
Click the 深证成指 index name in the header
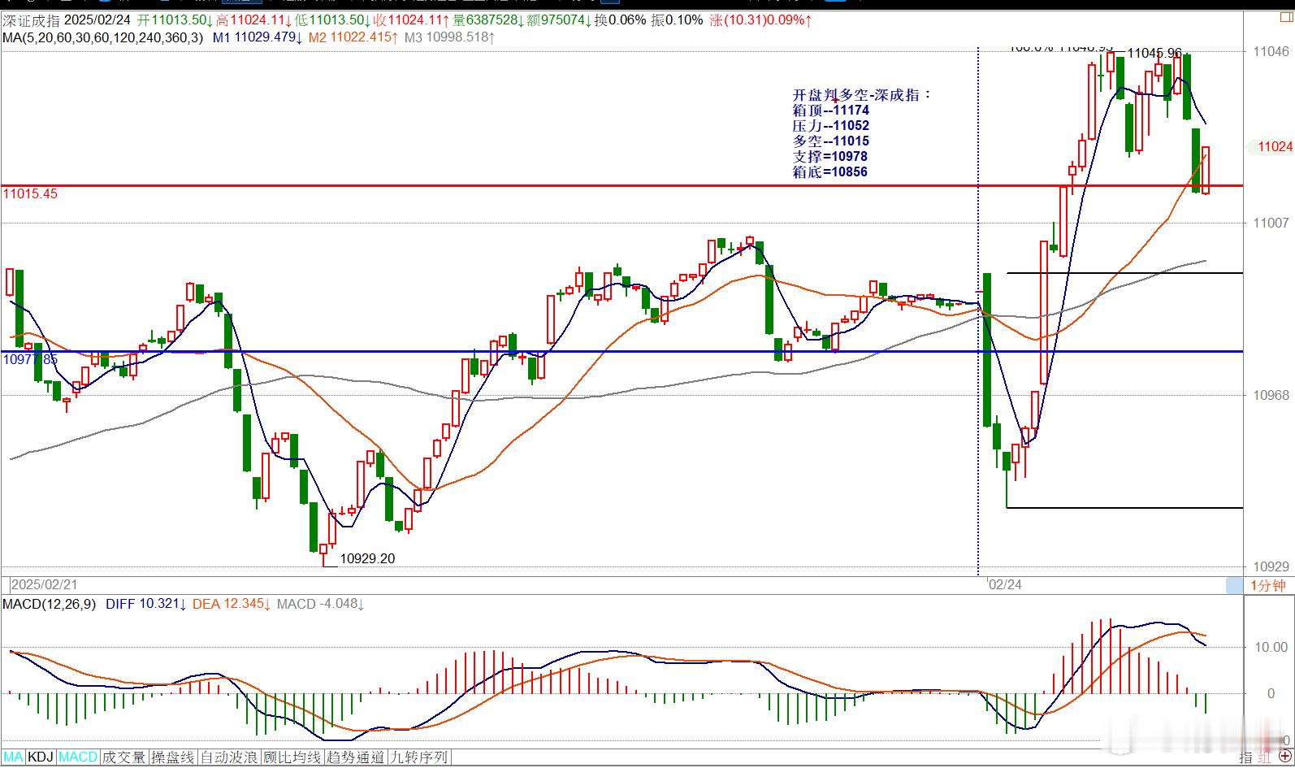coord(31,20)
